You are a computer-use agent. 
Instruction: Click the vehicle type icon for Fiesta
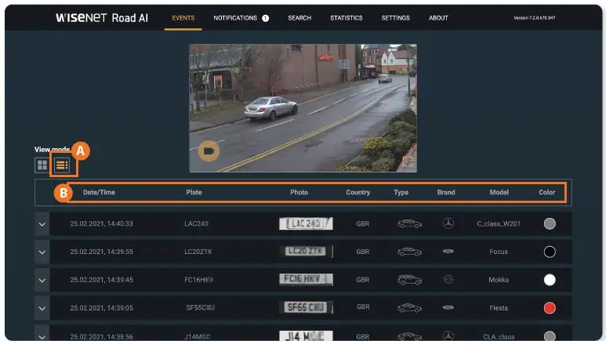(409, 308)
